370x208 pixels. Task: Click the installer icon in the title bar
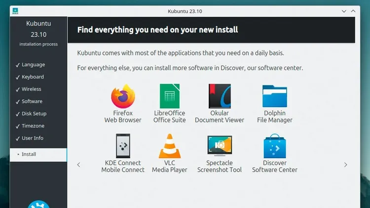pos(15,11)
